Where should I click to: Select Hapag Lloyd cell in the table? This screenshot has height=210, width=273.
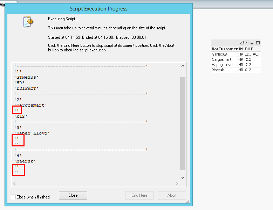click(x=224, y=65)
